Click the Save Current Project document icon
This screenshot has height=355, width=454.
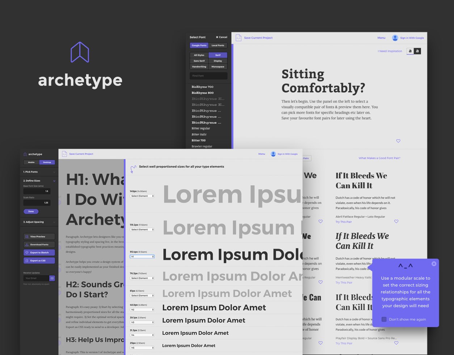[x=239, y=38]
